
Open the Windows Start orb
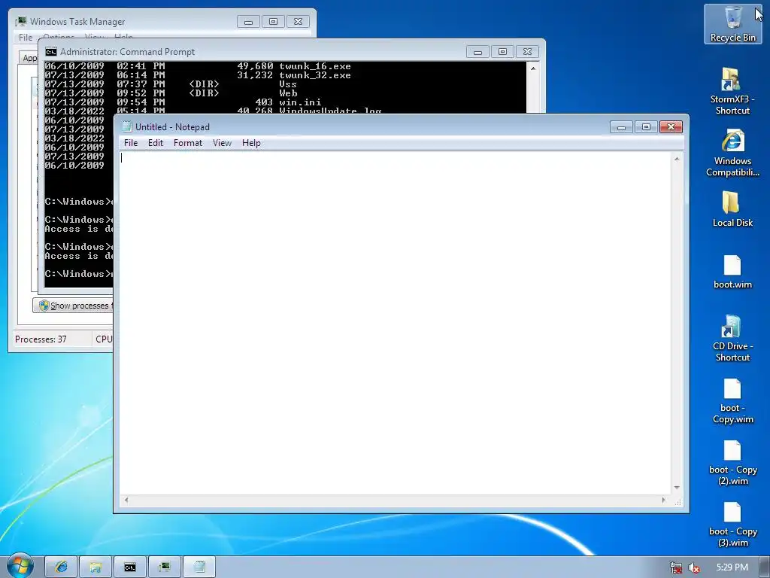pyautogui.click(x=20, y=566)
